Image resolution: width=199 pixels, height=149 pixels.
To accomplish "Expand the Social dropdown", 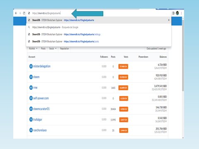I will pos(53,48).
